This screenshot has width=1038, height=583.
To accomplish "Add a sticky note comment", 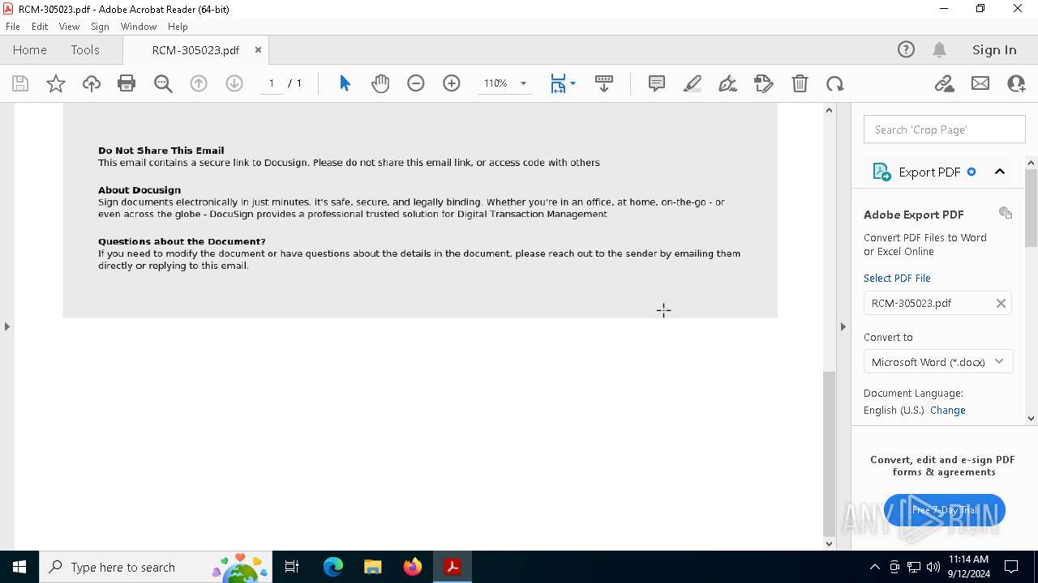I will 657,83.
